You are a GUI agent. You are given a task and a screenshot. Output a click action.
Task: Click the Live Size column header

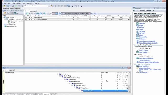point(126,16)
